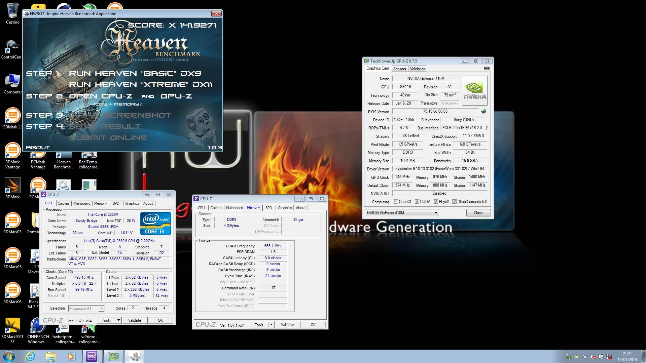The height and width of the screenshot is (363, 646).
Task: Click the GPU-Z screenshot camera icon
Action: 487,68
